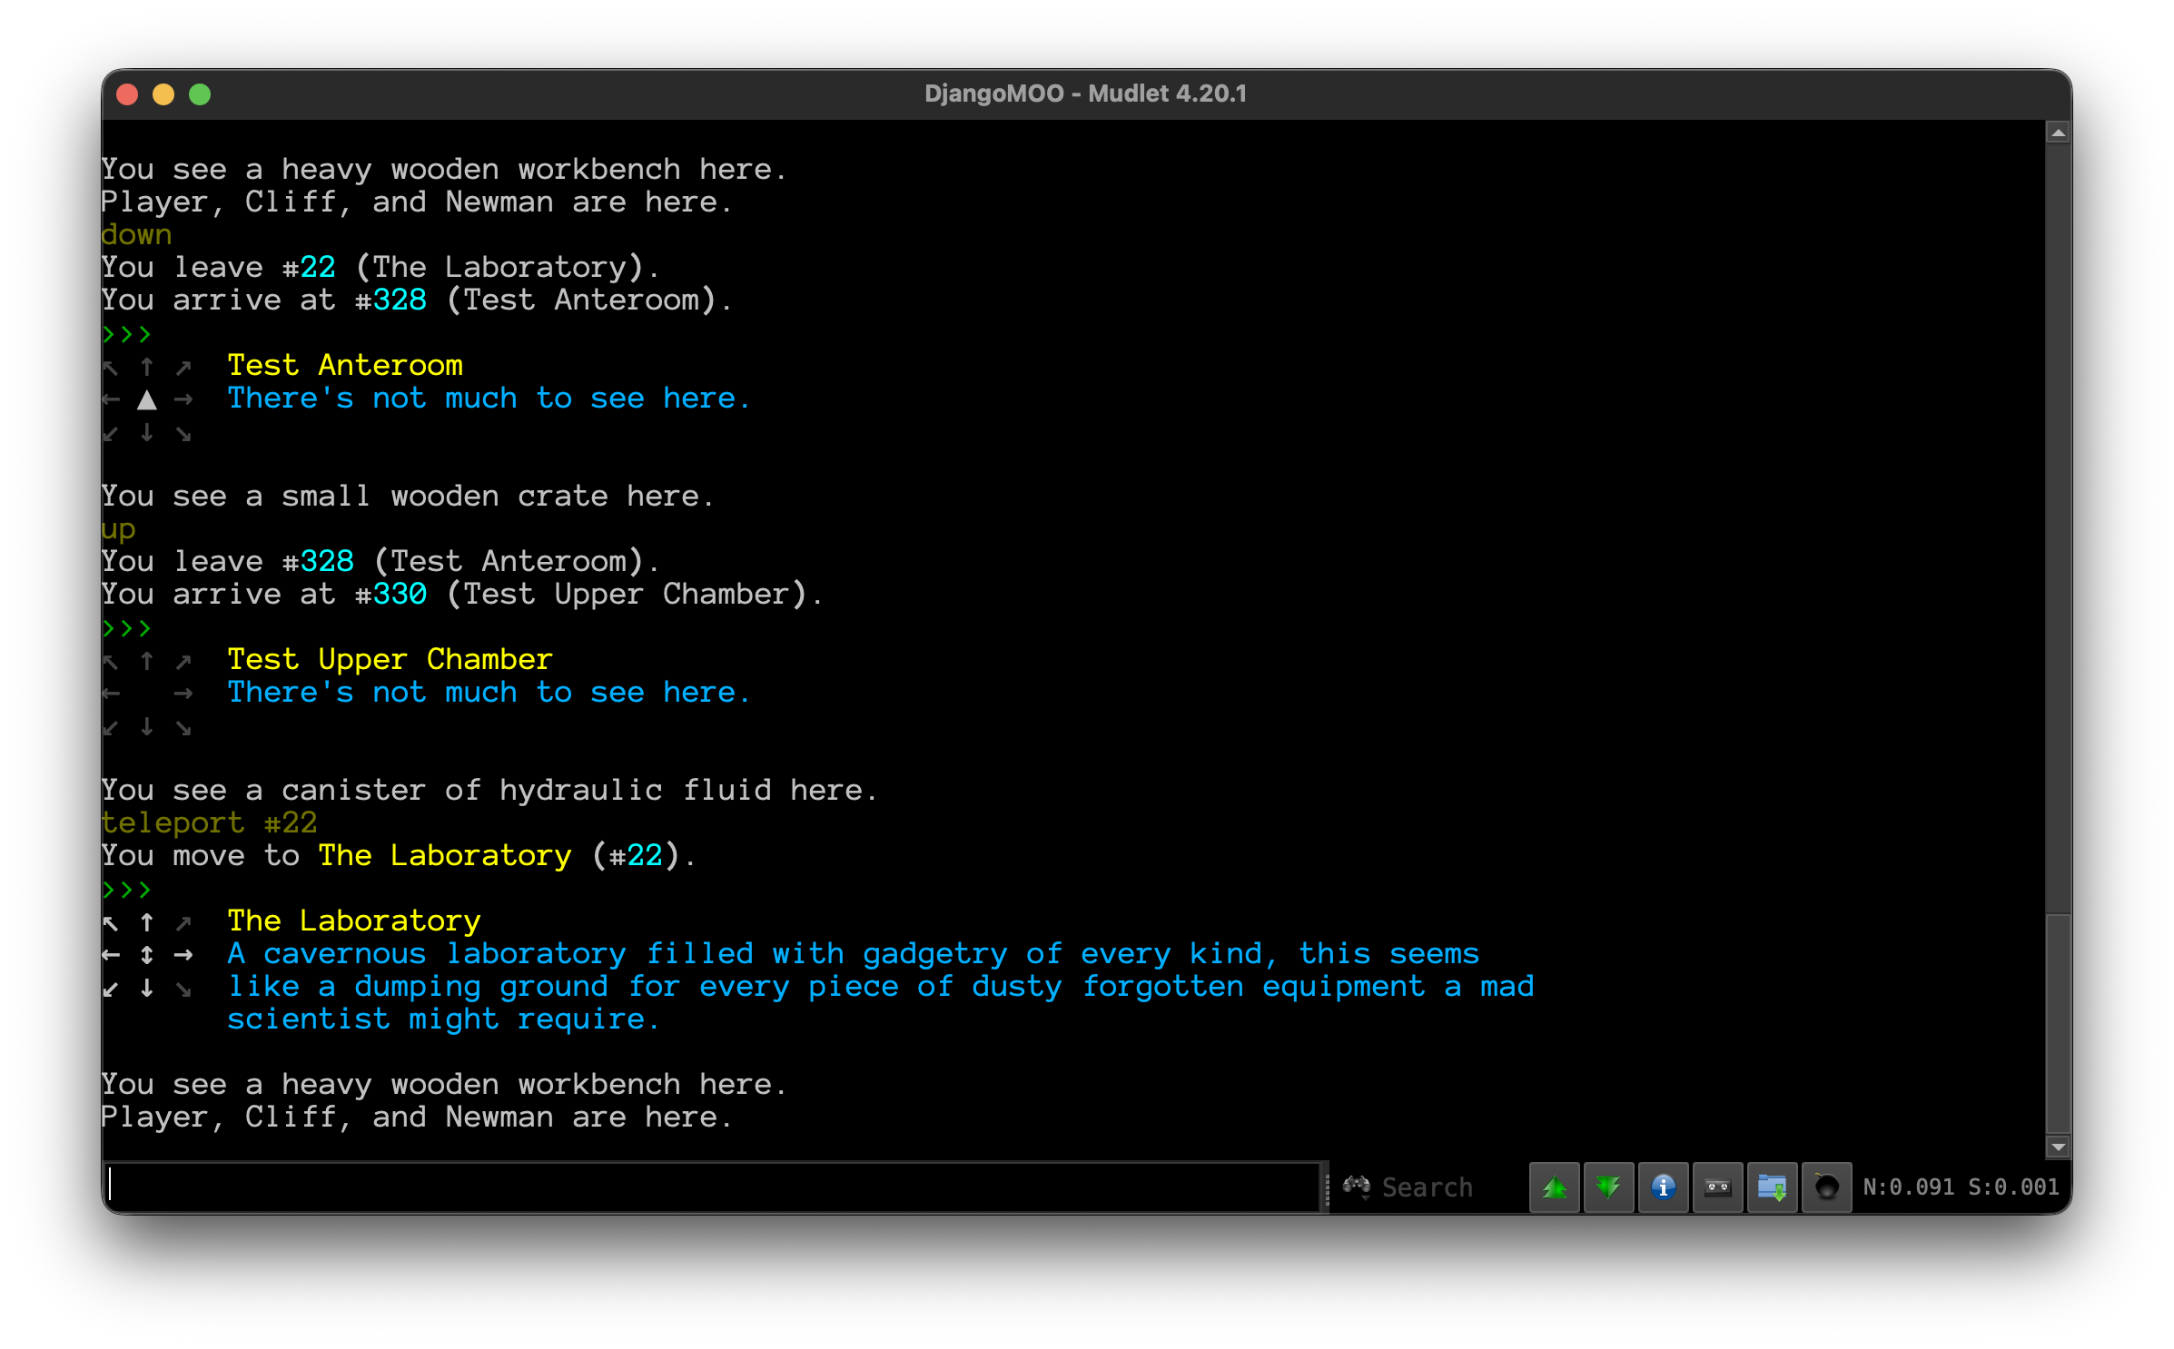Viewport: 2174px width, 1349px height.
Task: Click the "up" command echo
Action: (118, 530)
